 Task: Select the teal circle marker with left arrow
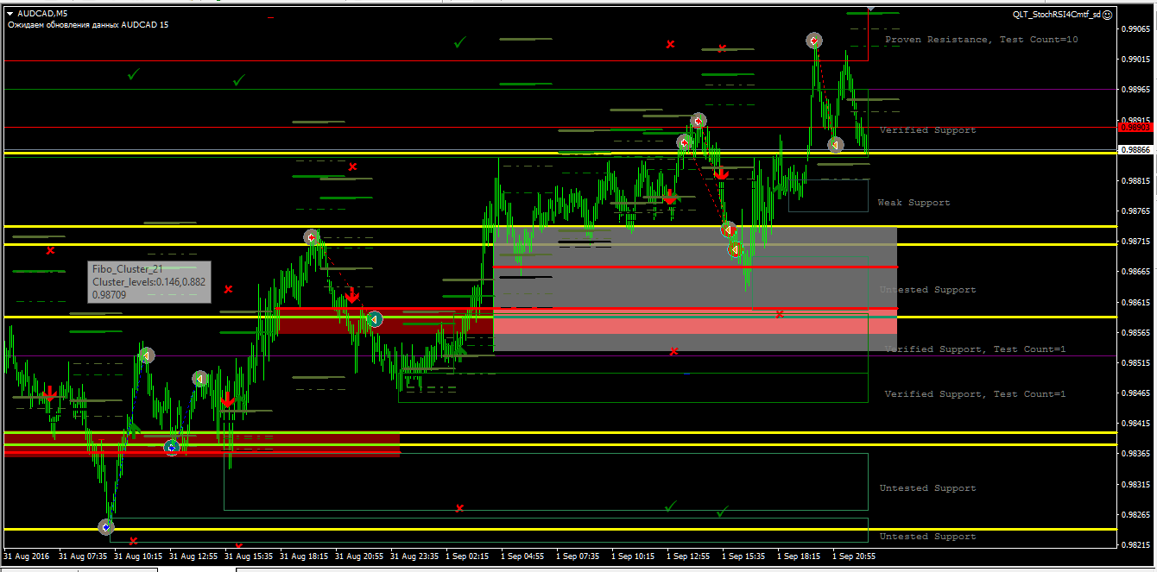[375, 319]
